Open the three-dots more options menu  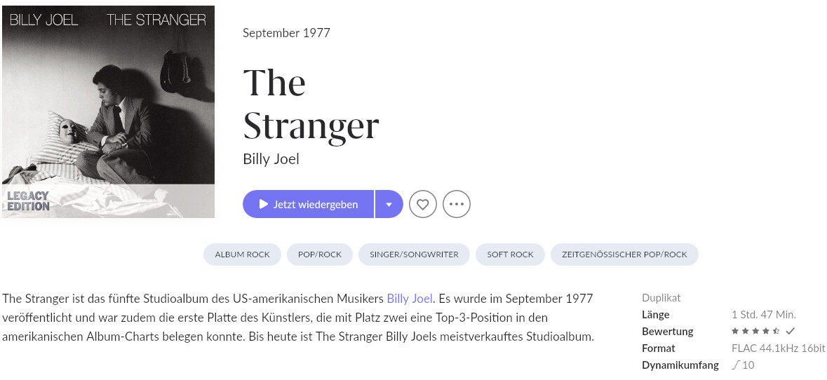pyautogui.click(x=456, y=204)
